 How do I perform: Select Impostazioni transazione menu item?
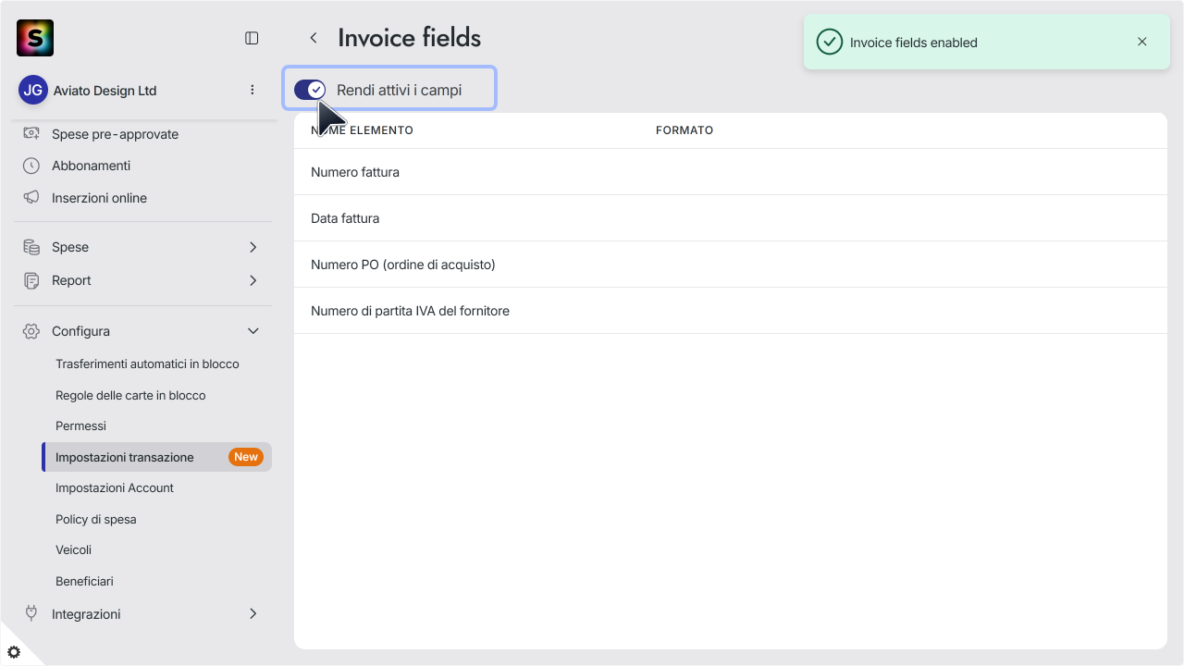click(156, 457)
